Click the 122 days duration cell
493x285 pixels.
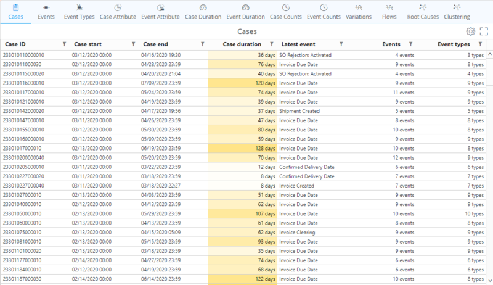pos(242,279)
